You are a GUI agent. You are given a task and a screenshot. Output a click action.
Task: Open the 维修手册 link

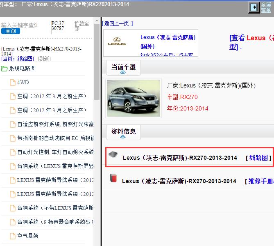[x=261, y=181]
